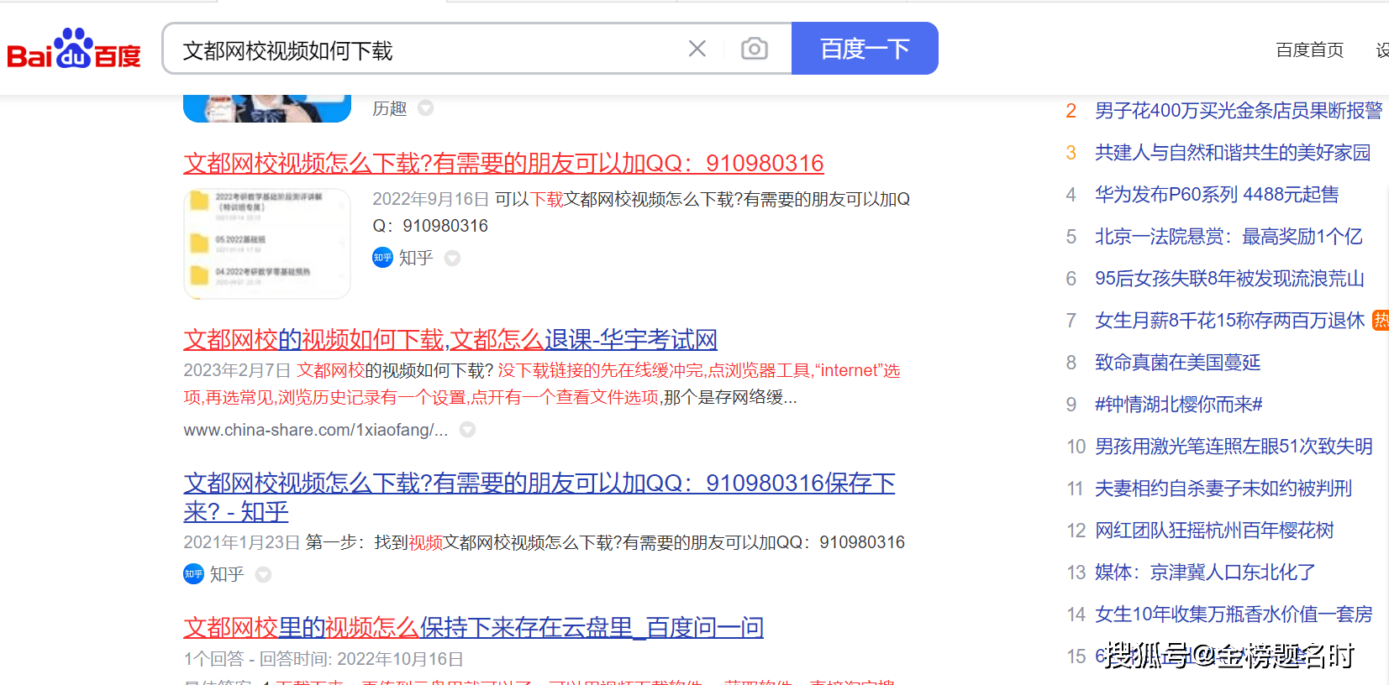Open hot search 华为发布P60系列 4488元起售
This screenshot has width=1389, height=685.
[1217, 195]
